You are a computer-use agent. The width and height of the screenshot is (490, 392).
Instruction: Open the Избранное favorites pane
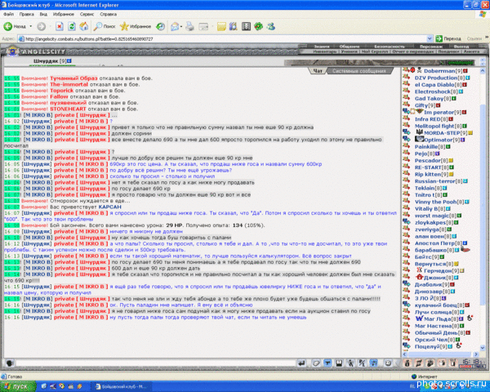click(136, 27)
